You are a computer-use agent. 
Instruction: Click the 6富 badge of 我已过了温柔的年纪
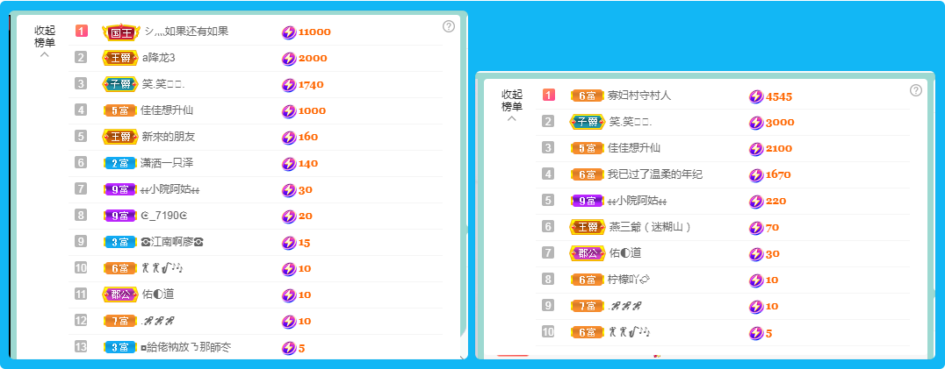[588, 175]
